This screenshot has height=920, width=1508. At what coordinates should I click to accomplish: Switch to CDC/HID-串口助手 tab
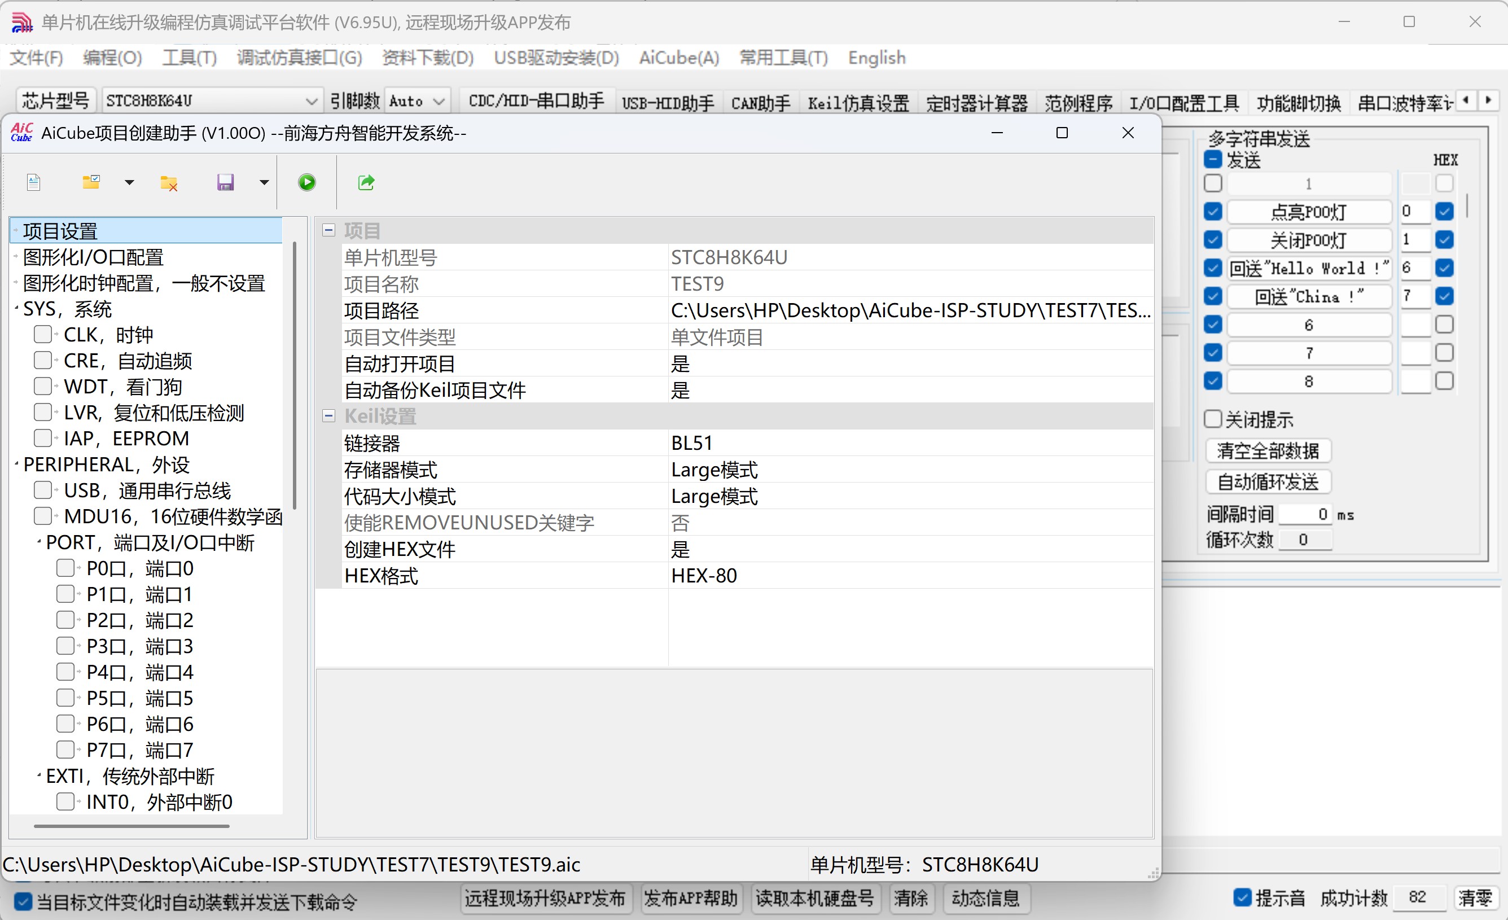pos(537,102)
